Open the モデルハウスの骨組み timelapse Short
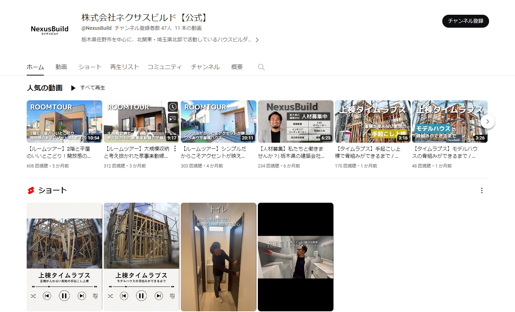The width and height of the screenshot is (515, 312). (142, 257)
